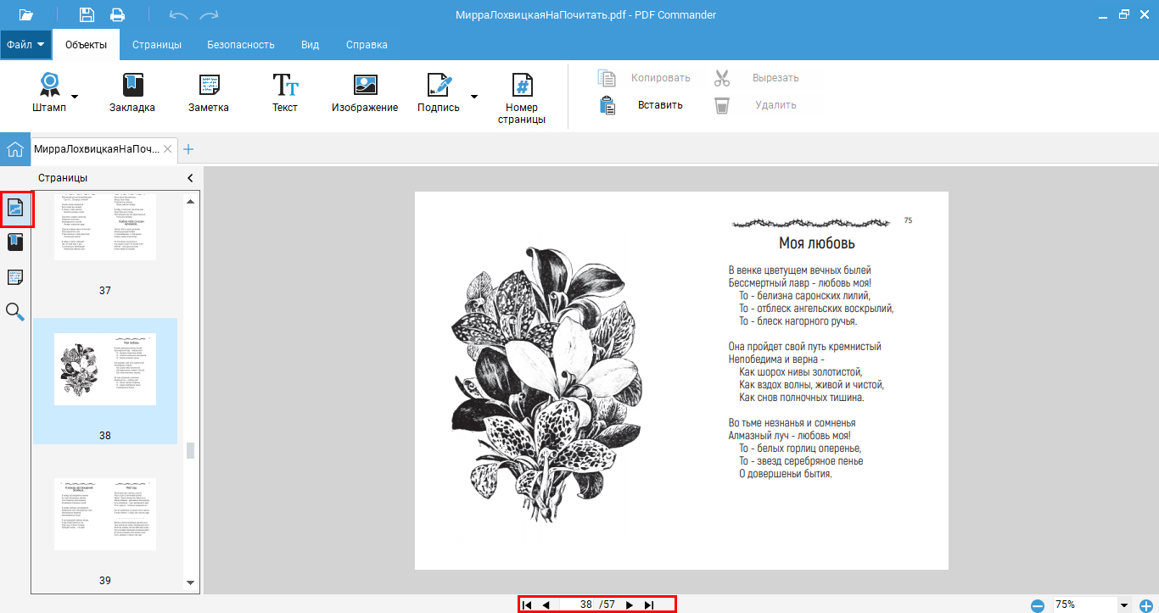Insert an Изображение image

point(365,93)
